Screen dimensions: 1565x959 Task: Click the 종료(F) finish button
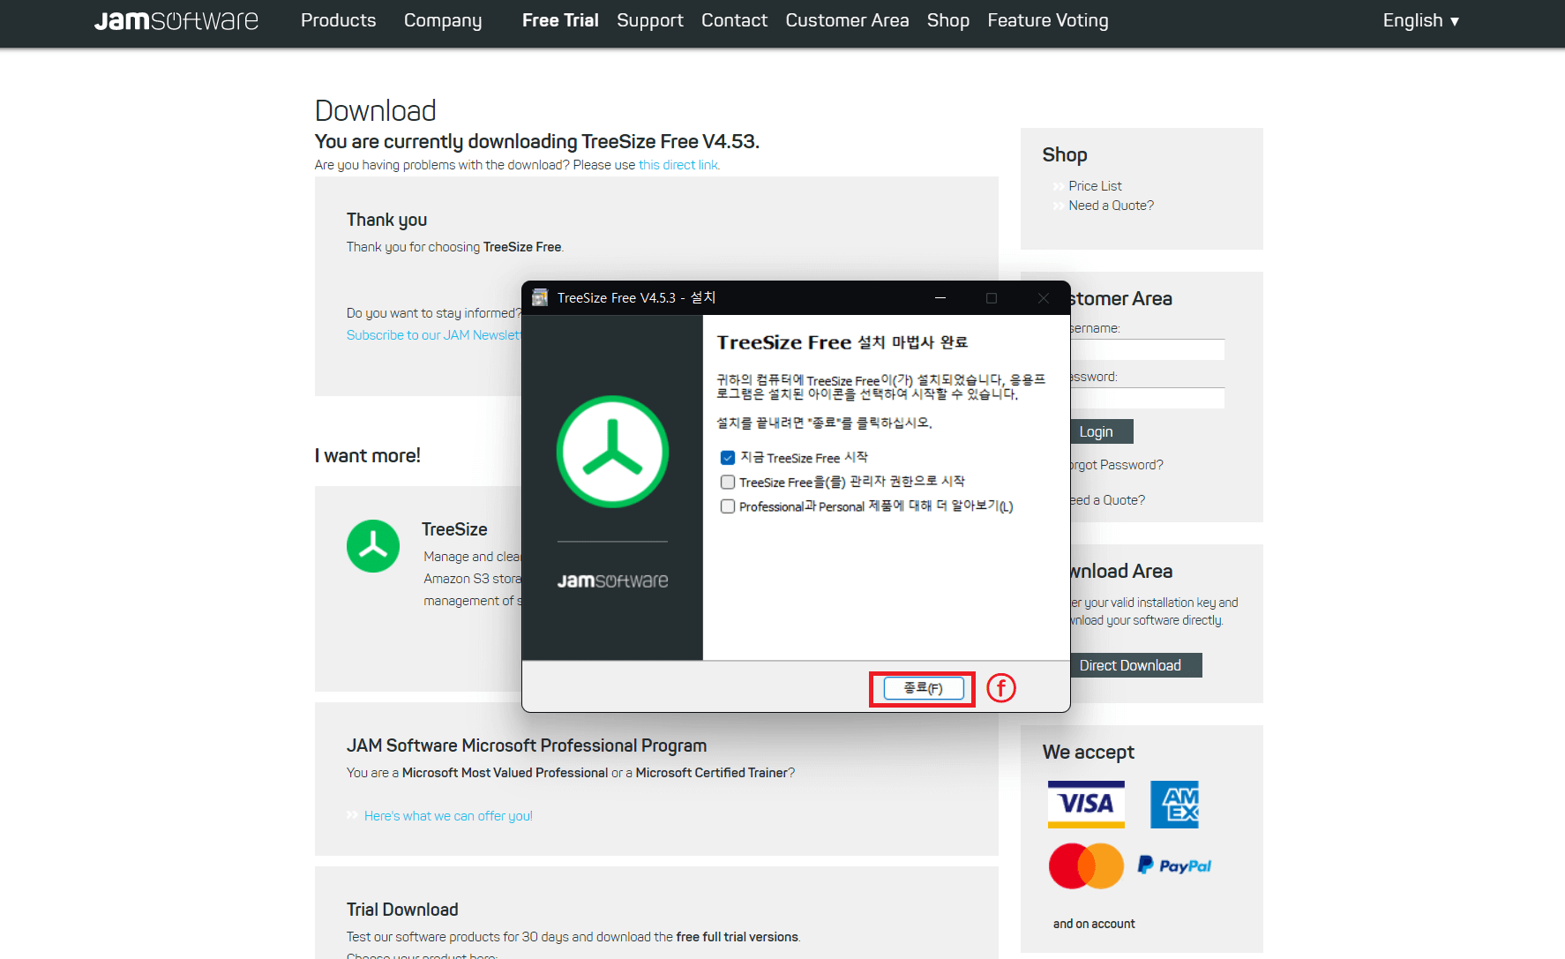[x=923, y=688]
